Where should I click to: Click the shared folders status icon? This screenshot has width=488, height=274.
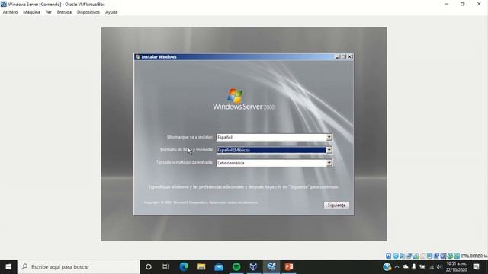pyautogui.click(x=422, y=256)
